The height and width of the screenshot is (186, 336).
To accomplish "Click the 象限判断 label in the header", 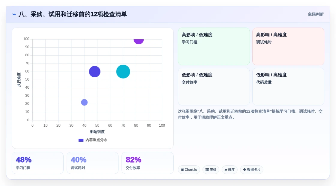I will (x=316, y=14).
